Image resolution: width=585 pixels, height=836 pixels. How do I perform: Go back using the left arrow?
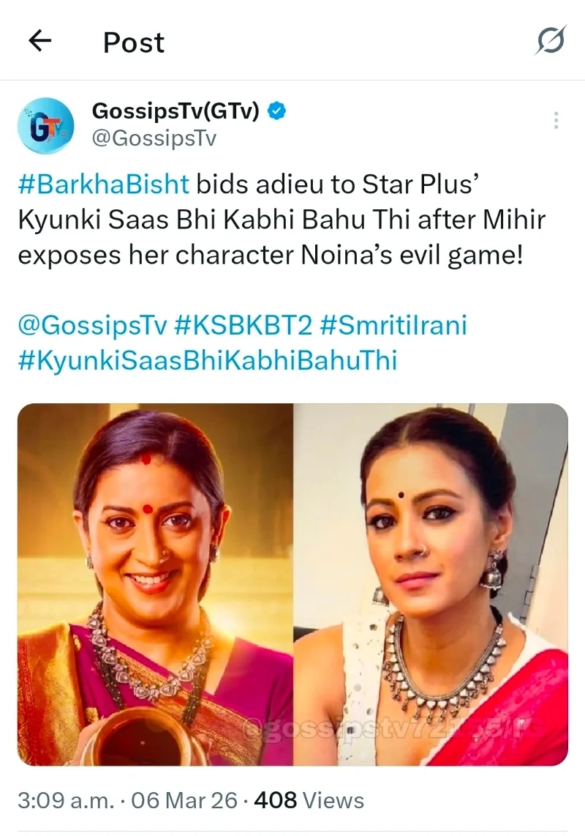click(40, 40)
